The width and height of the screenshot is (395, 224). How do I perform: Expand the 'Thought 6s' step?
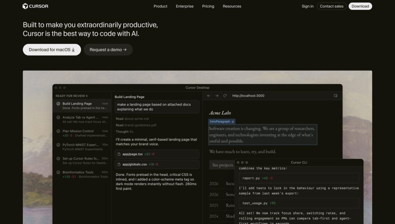click(x=125, y=132)
